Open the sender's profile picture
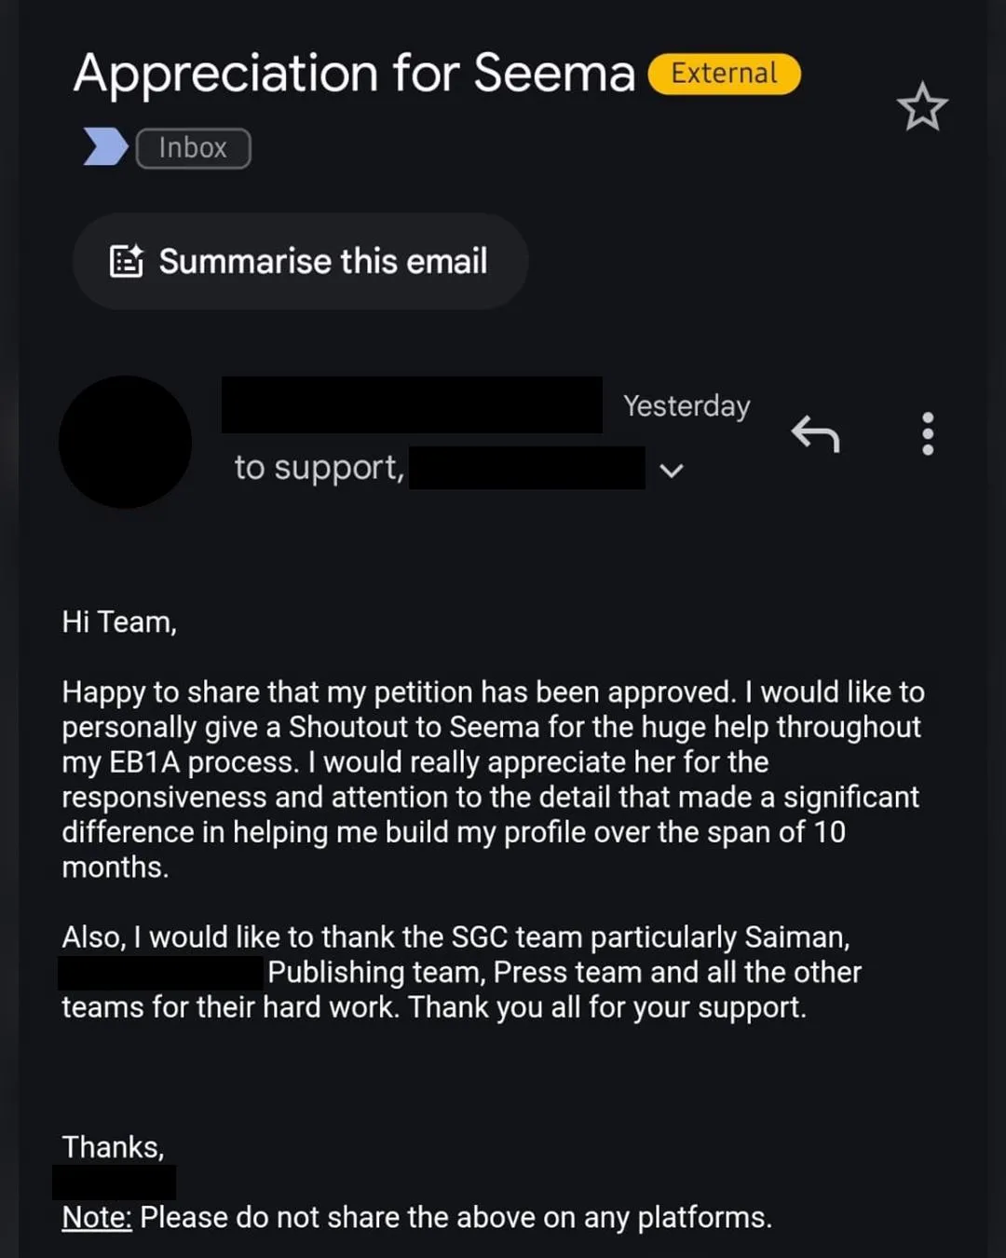The image size is (1006, 1258). tap(125, 442)
